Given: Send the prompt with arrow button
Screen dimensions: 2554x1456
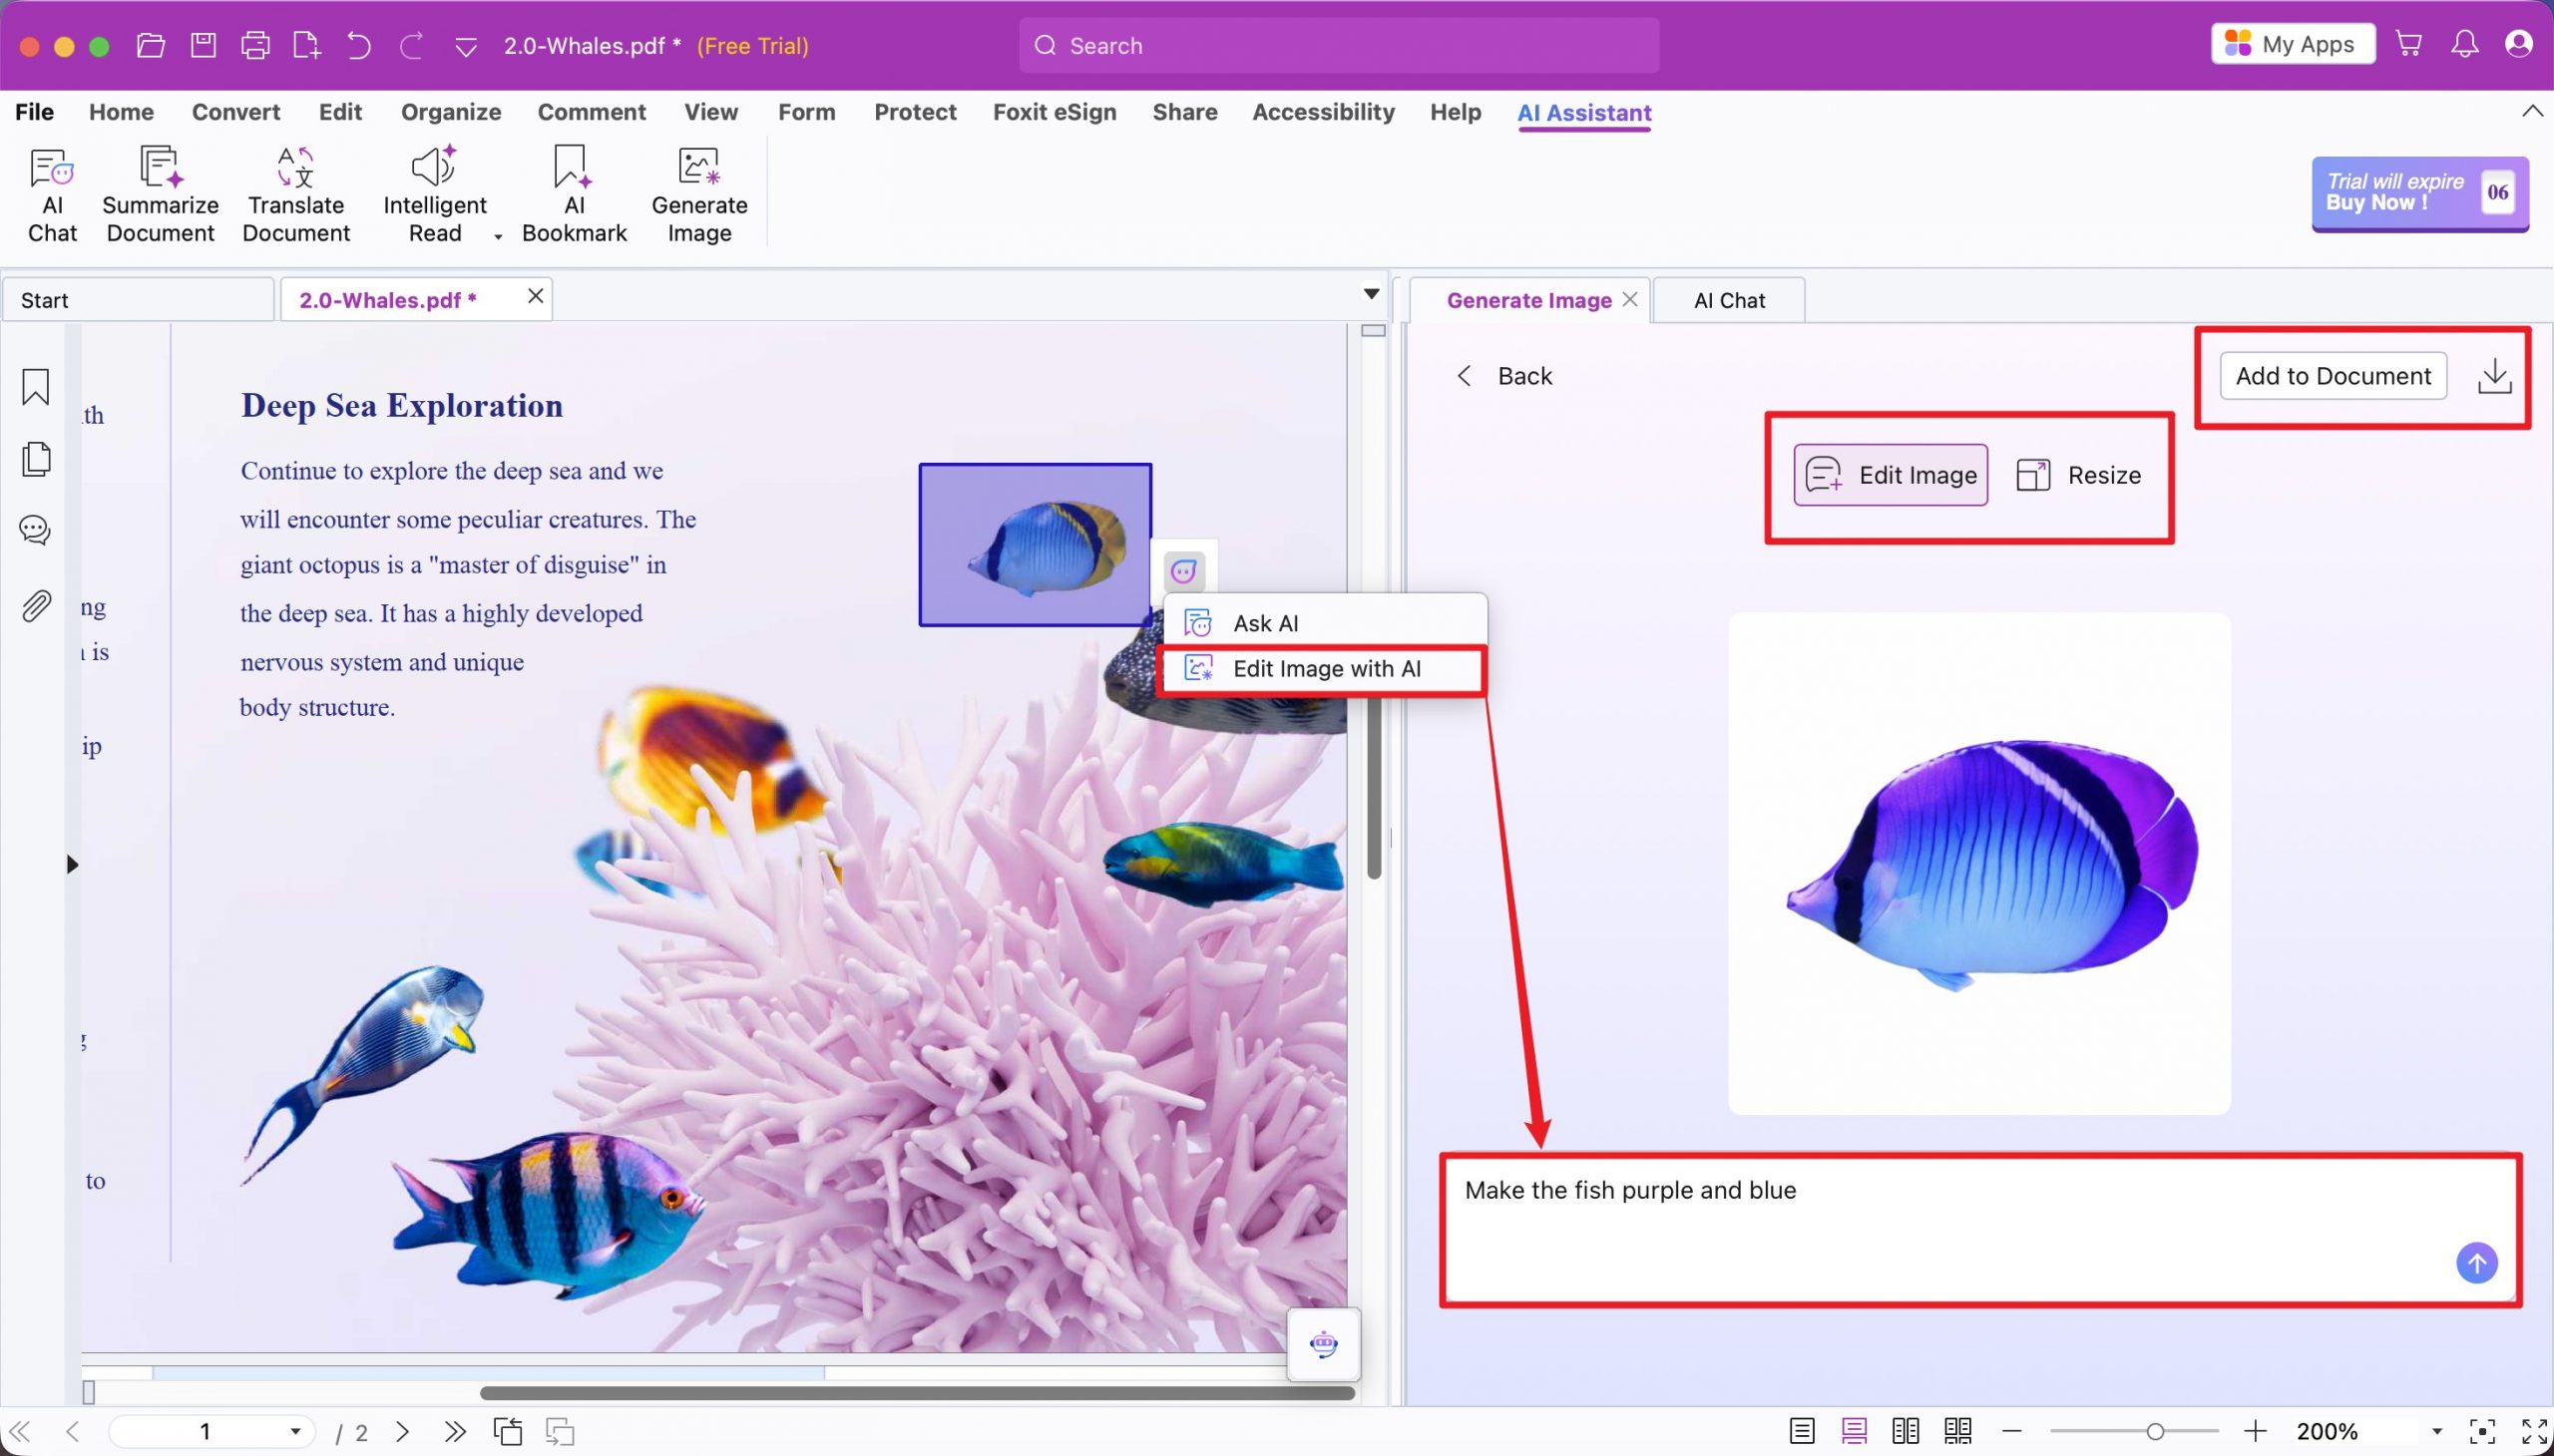Looking at the screenshot, I should click(x=2476, y=1264).
